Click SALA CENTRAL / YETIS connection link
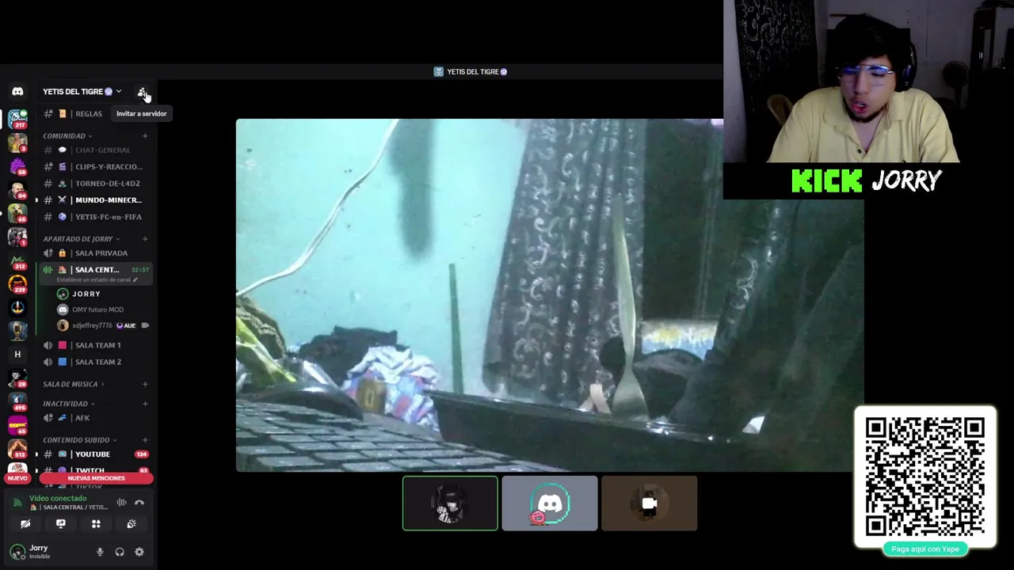Image resolution: width=1014 pixels, height=570 pixels. point(71,507)
